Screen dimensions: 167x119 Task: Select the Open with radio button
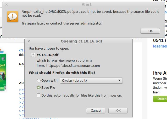tap(39, 81)
